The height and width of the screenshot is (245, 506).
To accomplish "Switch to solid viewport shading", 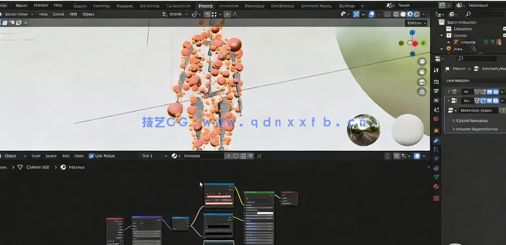I will coord(403,14).
